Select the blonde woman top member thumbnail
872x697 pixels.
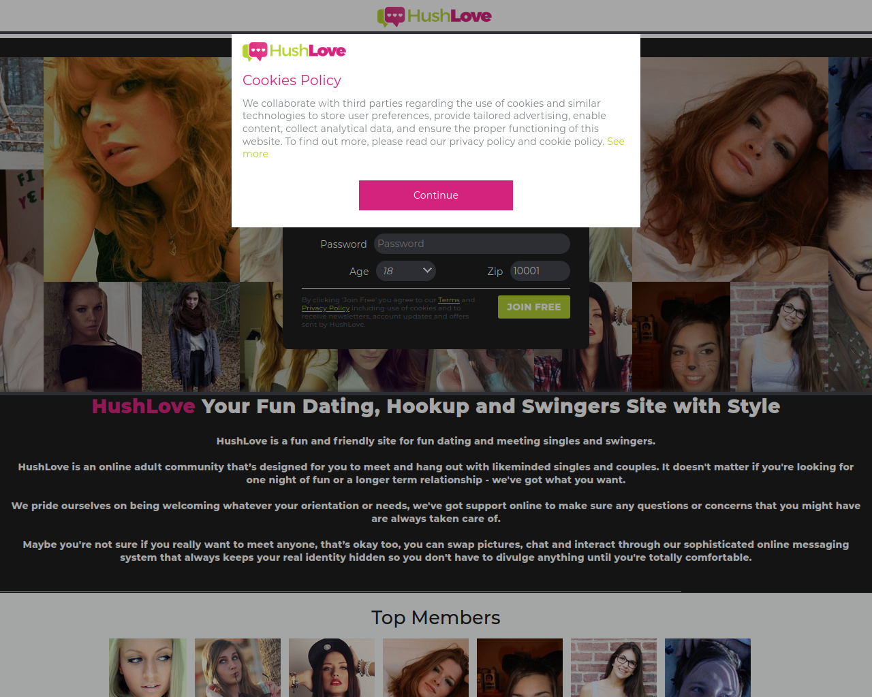coord(148,668)
